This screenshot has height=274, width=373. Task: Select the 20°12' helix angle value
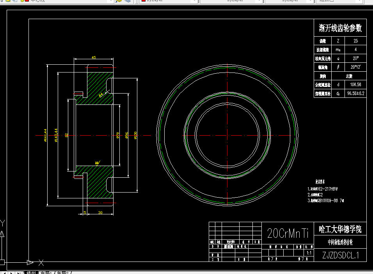(355, 67)
